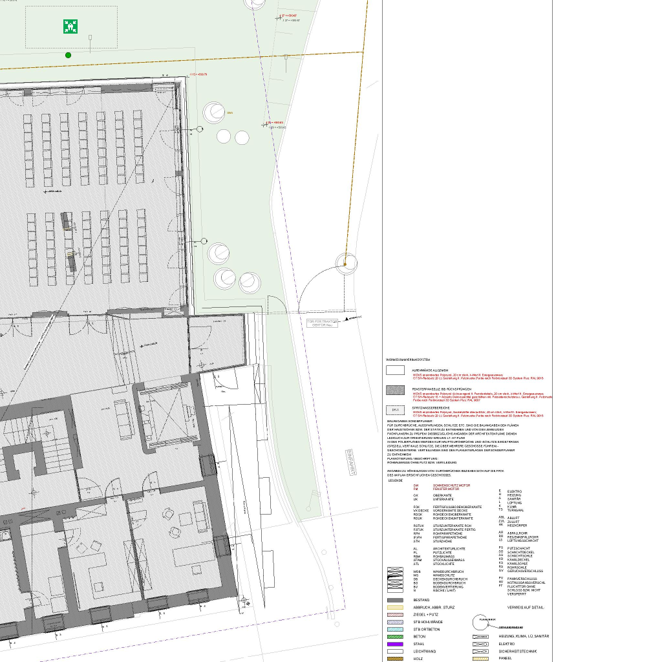The width and height of the screenshot is (662, 662).
Task: Select the Wanddurchbruch symbol in the legend
Action: 394,571
